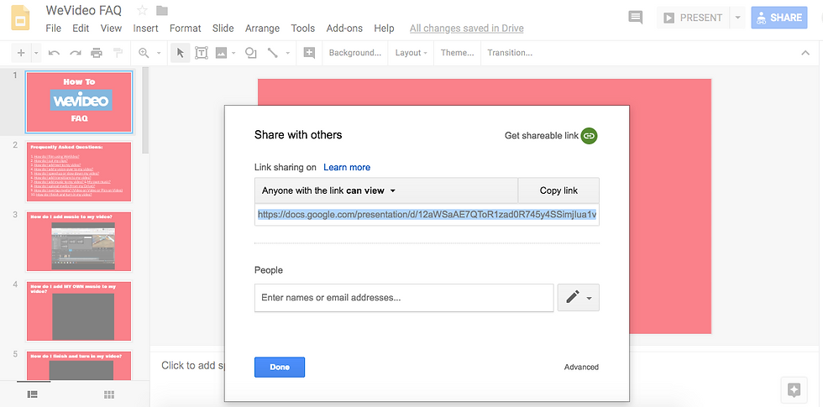Open the Help menu
The image size is (823, 407).
385,29
